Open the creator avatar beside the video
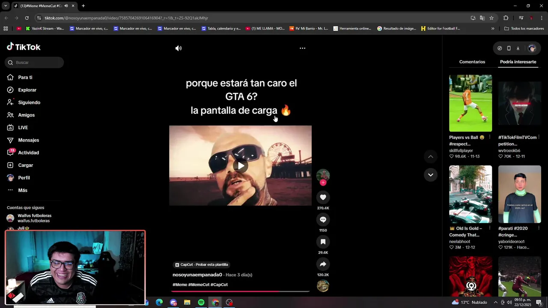This screenshot has height=308, width=548. click(x=323, y=175)
